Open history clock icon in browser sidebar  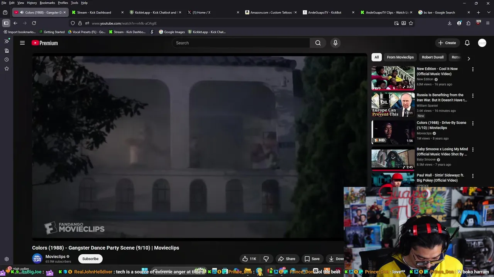tap(7, 60)
